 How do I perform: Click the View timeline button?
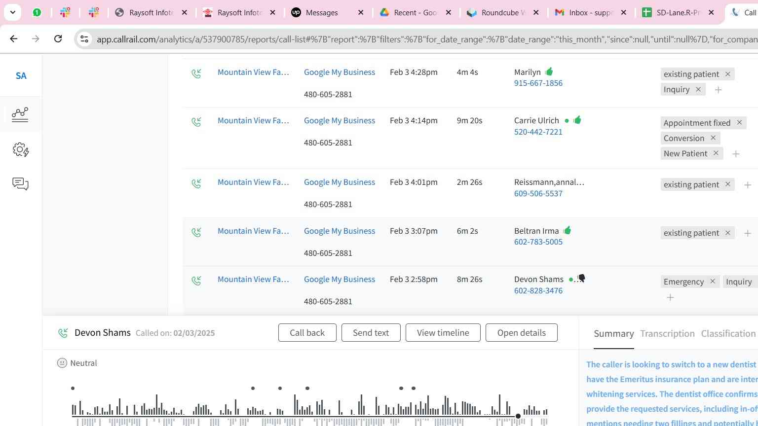443,333
